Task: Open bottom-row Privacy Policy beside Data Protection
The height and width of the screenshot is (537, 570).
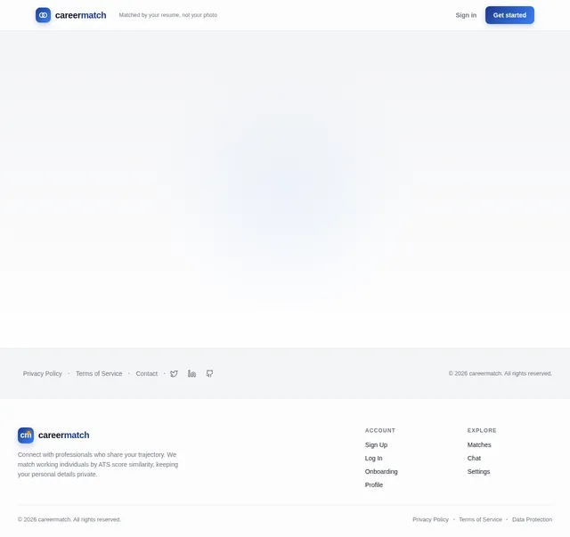Action: point(430,519)
